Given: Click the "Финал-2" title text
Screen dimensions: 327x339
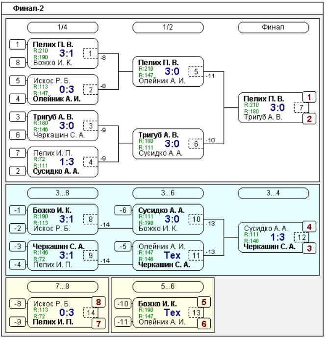Looking at the screenshot, I should [28, 8].
